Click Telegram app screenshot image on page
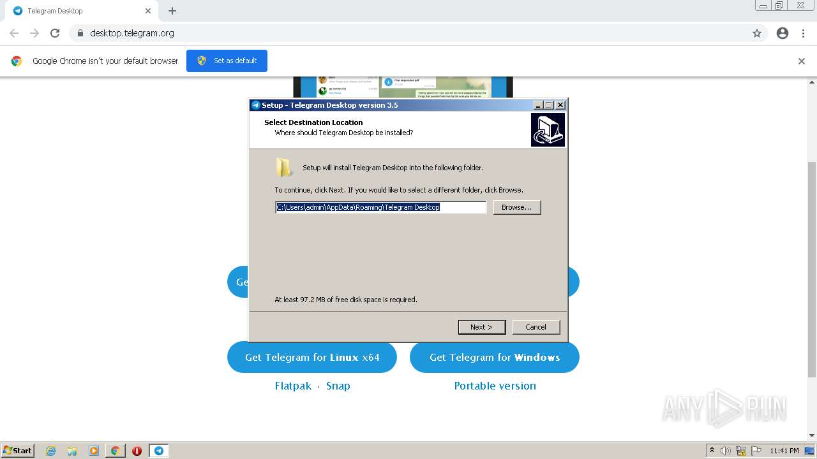The image size is (817, 459). (x=403, y=88)
